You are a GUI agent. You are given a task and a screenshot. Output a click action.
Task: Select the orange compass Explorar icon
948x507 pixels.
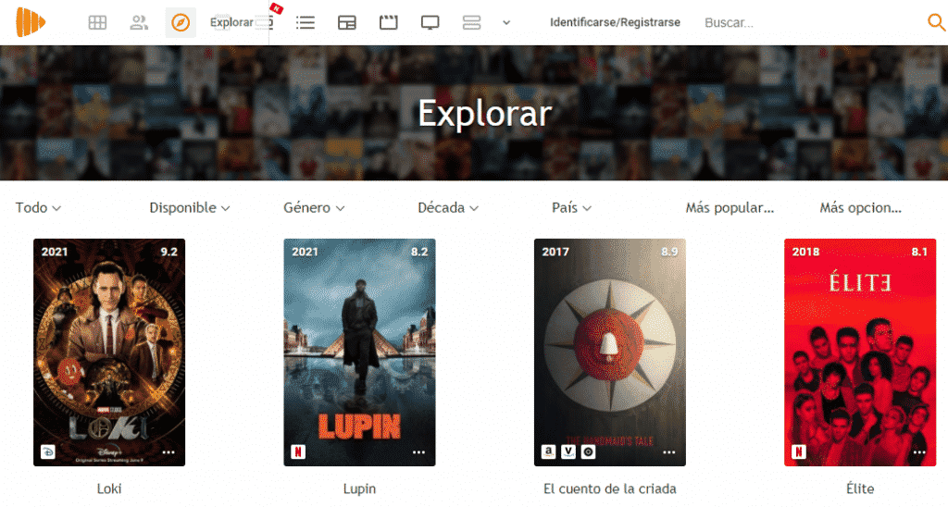tap(181, 23)
